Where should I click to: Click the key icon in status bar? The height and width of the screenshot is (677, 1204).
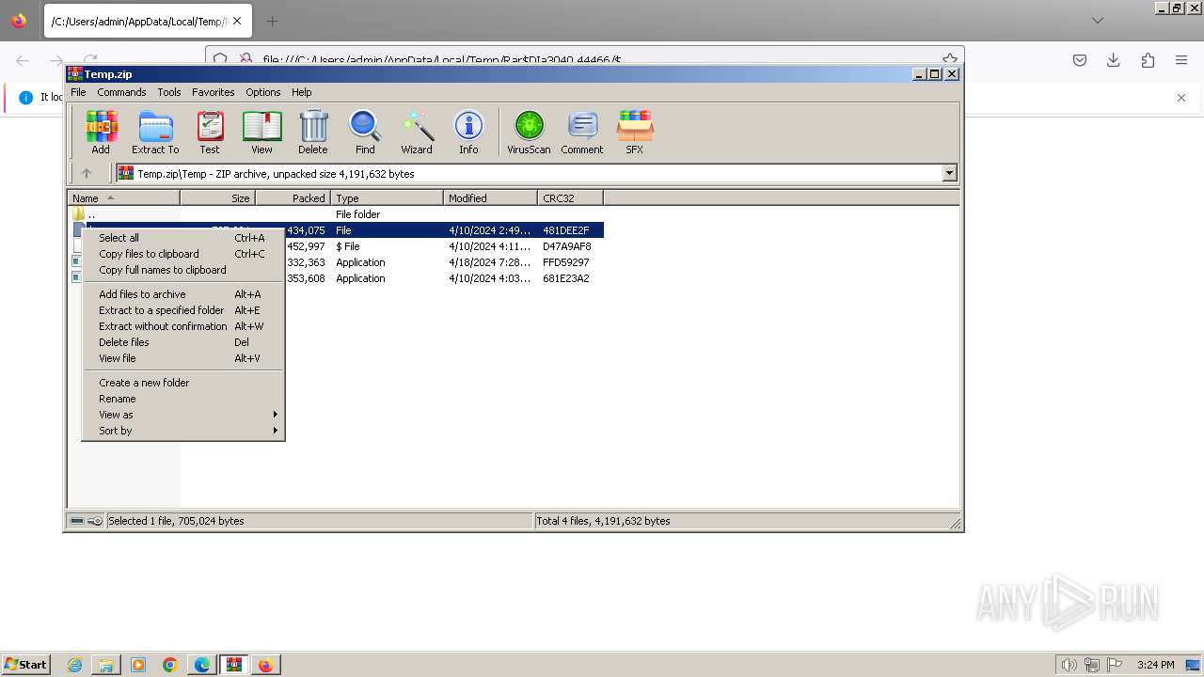point(95,521)
